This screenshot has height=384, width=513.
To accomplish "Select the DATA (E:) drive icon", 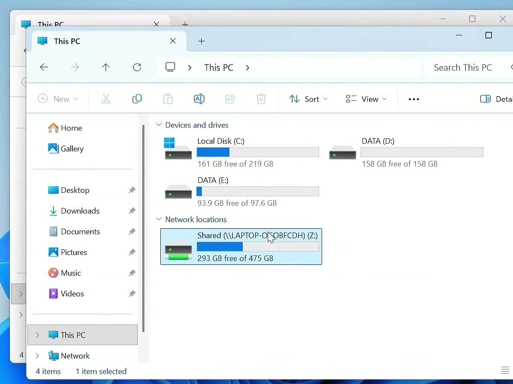I will (178, 192).
